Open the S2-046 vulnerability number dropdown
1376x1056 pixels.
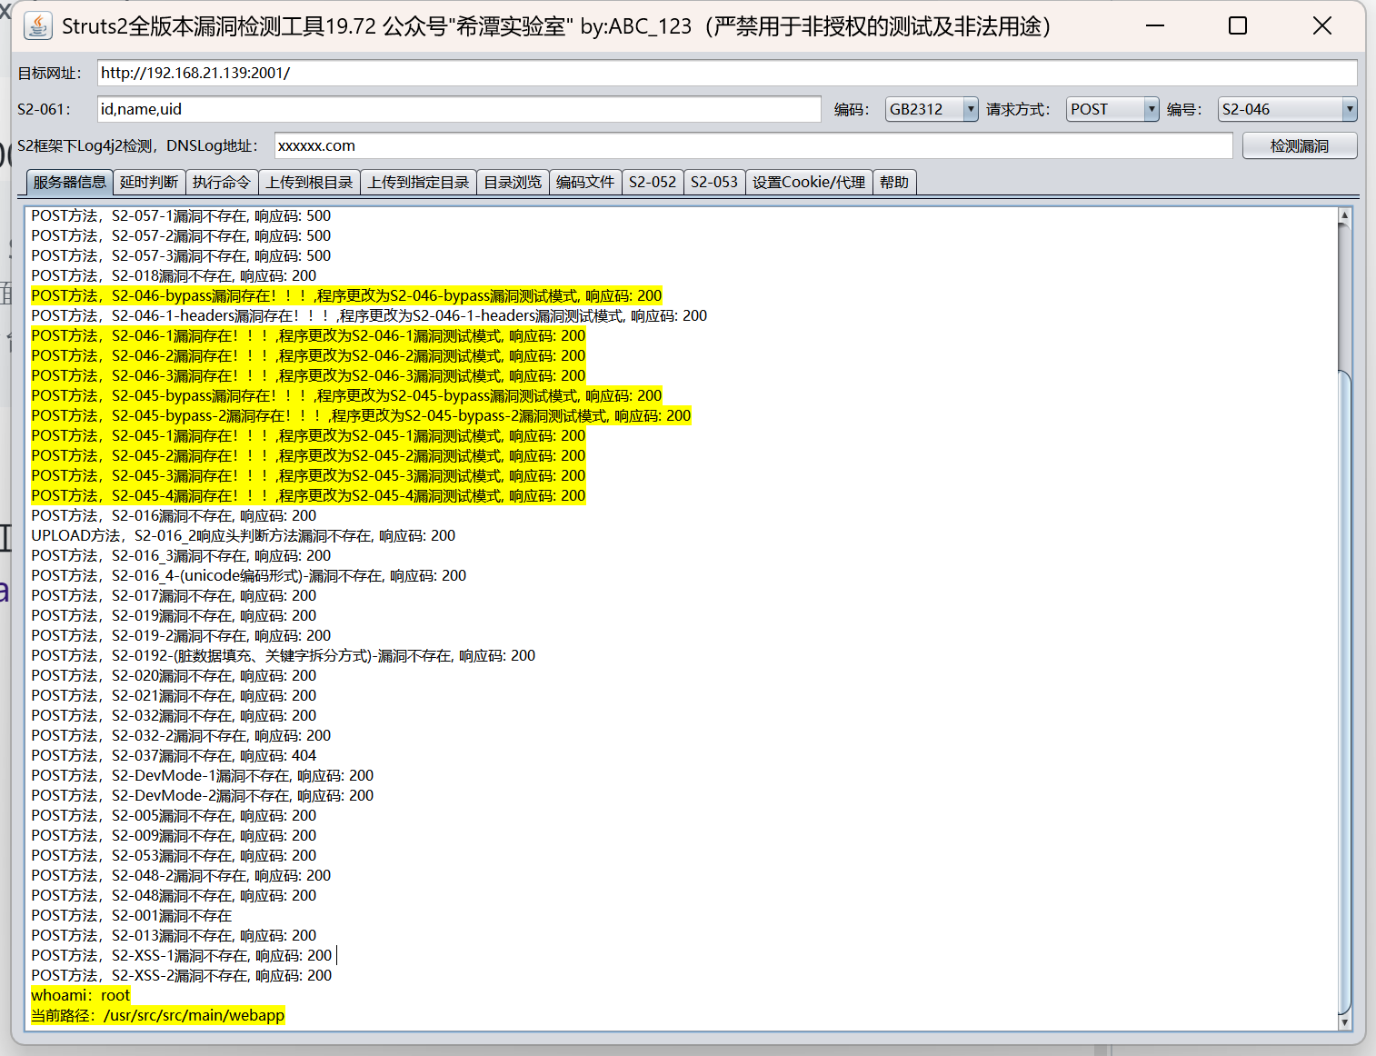(1287, 109)
